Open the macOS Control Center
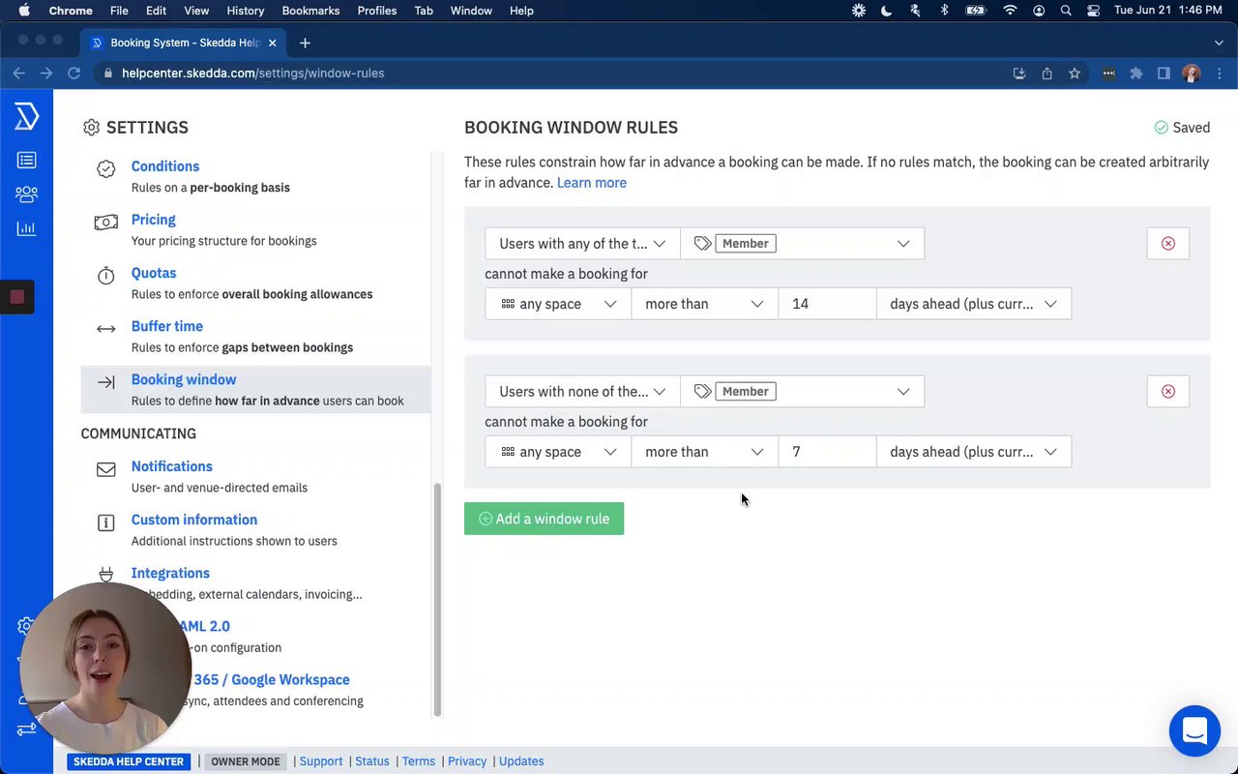The image size is (1238, 774). [x=1094, y=11]
